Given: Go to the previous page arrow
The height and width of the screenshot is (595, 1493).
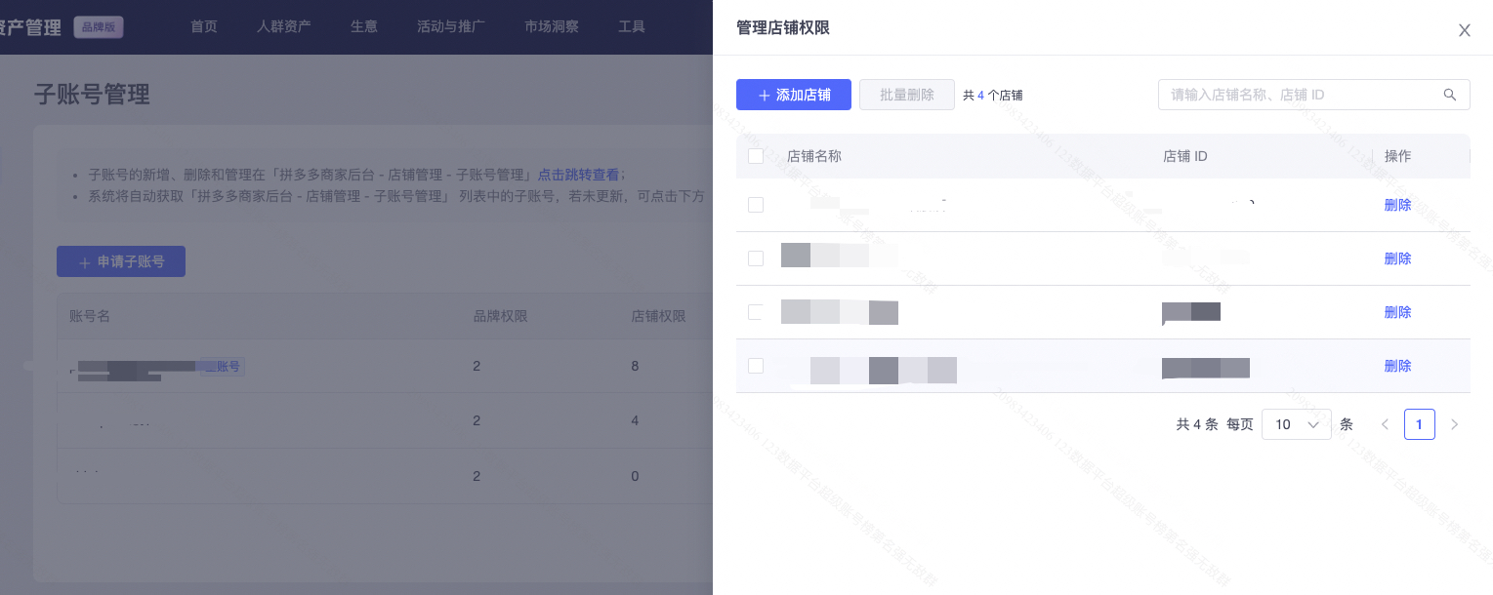Looking at the screenshot, I should (x=1385, y=424).
